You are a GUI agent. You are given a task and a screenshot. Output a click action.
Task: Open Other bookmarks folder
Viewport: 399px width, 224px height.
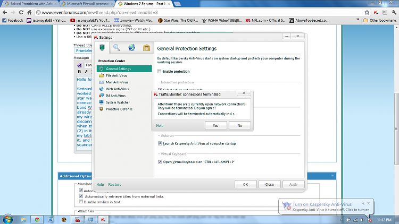pos(380,20)
